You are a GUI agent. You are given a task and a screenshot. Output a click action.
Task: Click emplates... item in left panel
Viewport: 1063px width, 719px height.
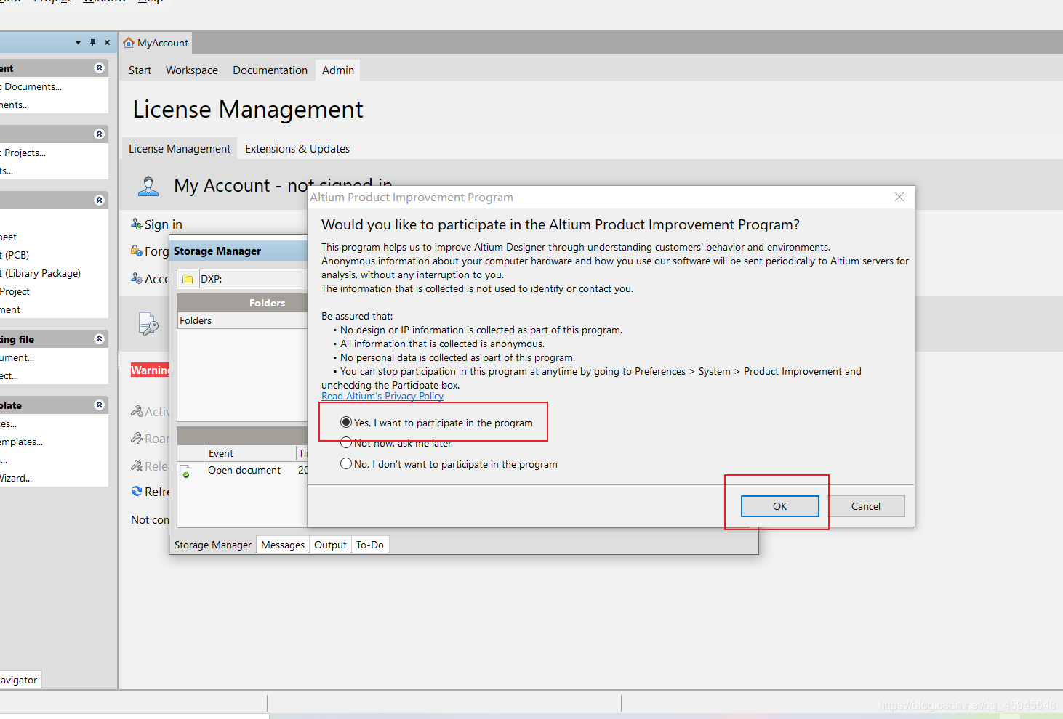22,442
